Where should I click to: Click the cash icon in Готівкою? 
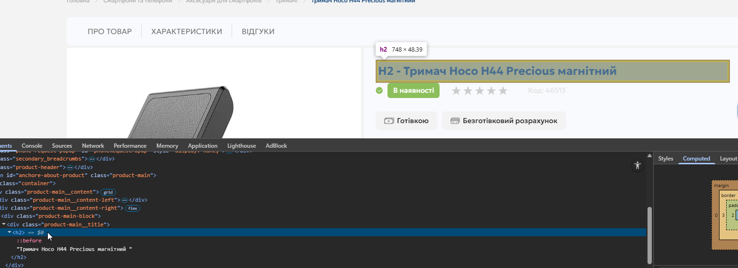[x=389, y=121]
